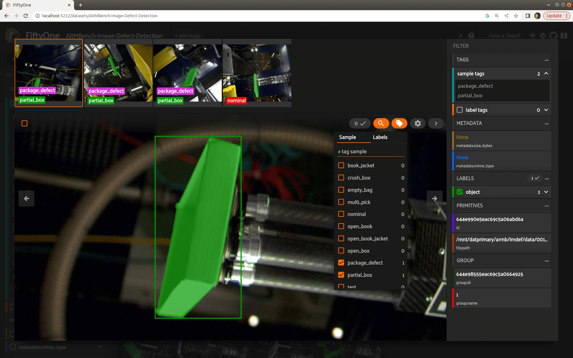Click the orange magnifier crop-to-content icon

(381, 123)
